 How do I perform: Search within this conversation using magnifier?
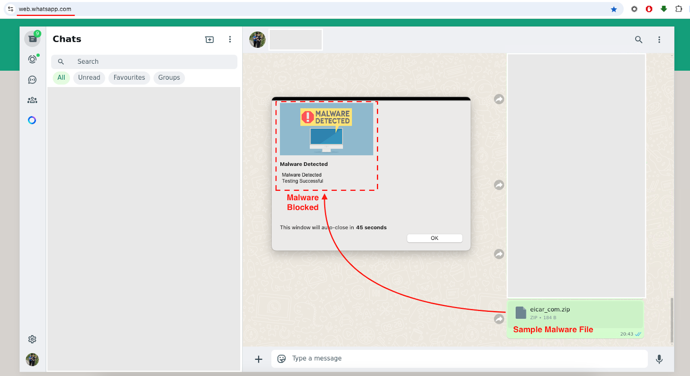(x=639, y=40)
